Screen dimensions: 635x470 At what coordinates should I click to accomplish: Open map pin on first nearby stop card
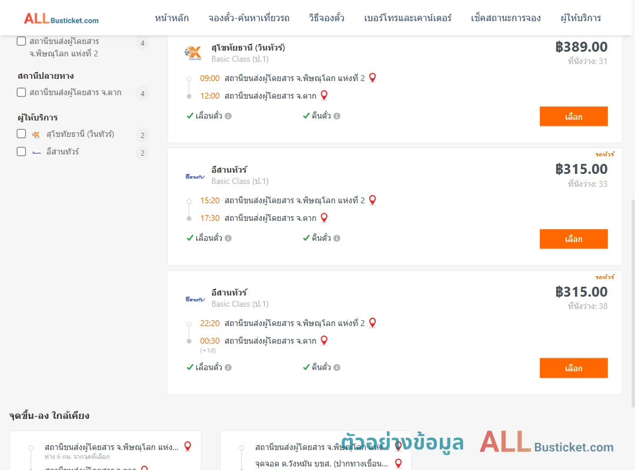tap(188, 446)
